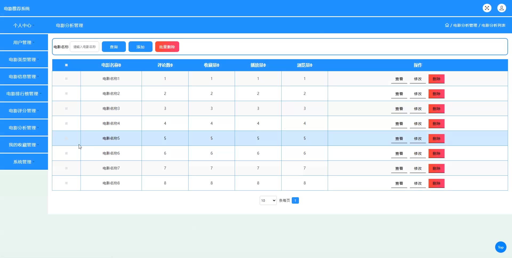Viewport: 512px width, 258px height.
Task: Click 查看 for 电影名称1
Action: [x=399, y=79]
